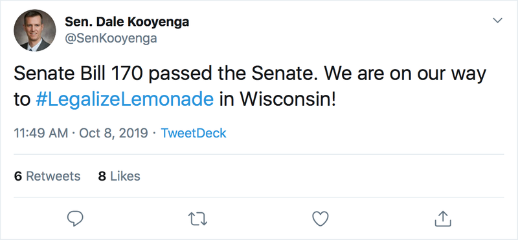Like the tweet with the heart icon
The height and width of the screenshot is (240, 518).
point(321,219)
